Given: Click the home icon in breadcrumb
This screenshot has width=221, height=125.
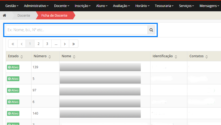Looking at the screenshot, I should (4, 15).
